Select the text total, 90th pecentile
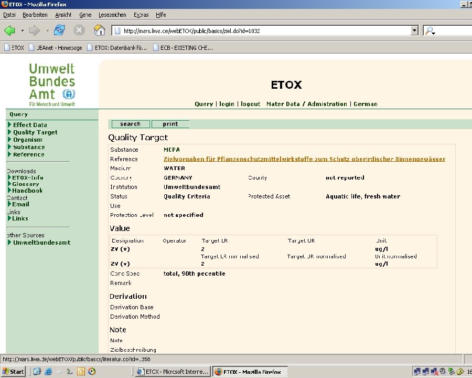This screenshot has width=472, height=378. point(195,274)
